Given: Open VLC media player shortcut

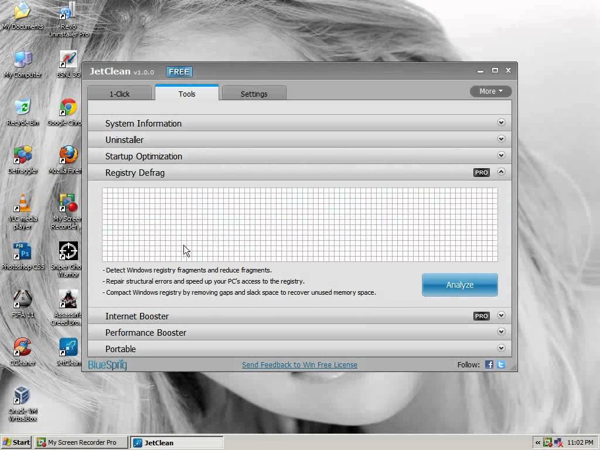Looking at the screenshot, I should click(x=22, y=212).
